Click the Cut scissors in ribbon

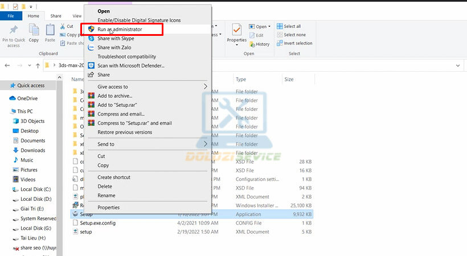click(x=63, y=26)
